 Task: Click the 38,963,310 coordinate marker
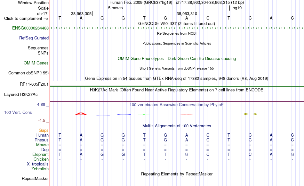click(x=187, y=13)
